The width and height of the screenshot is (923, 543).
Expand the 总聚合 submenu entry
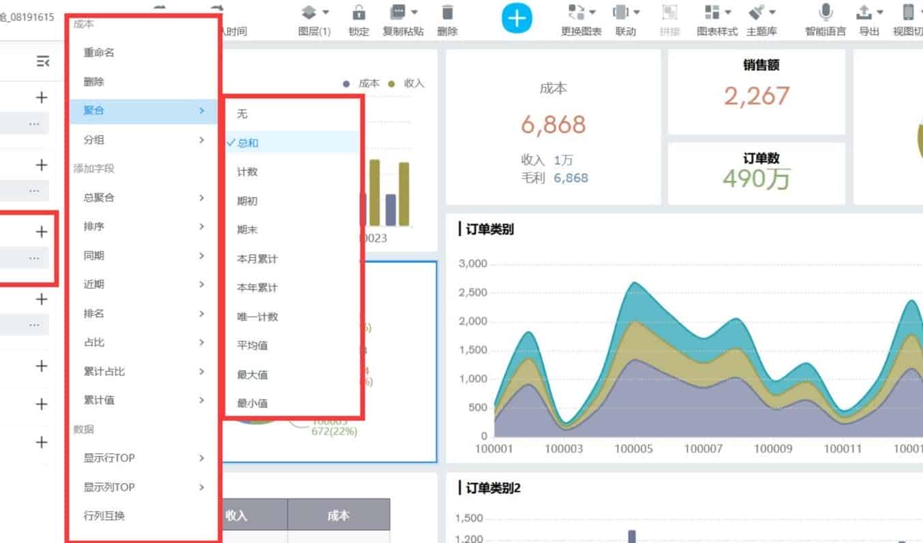coord(143,198)
